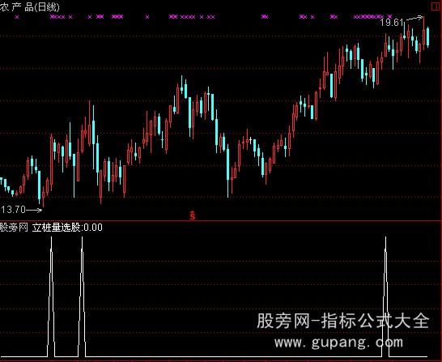
Task: Select the chart title 农产品(日线)
Action: (30, 7)
